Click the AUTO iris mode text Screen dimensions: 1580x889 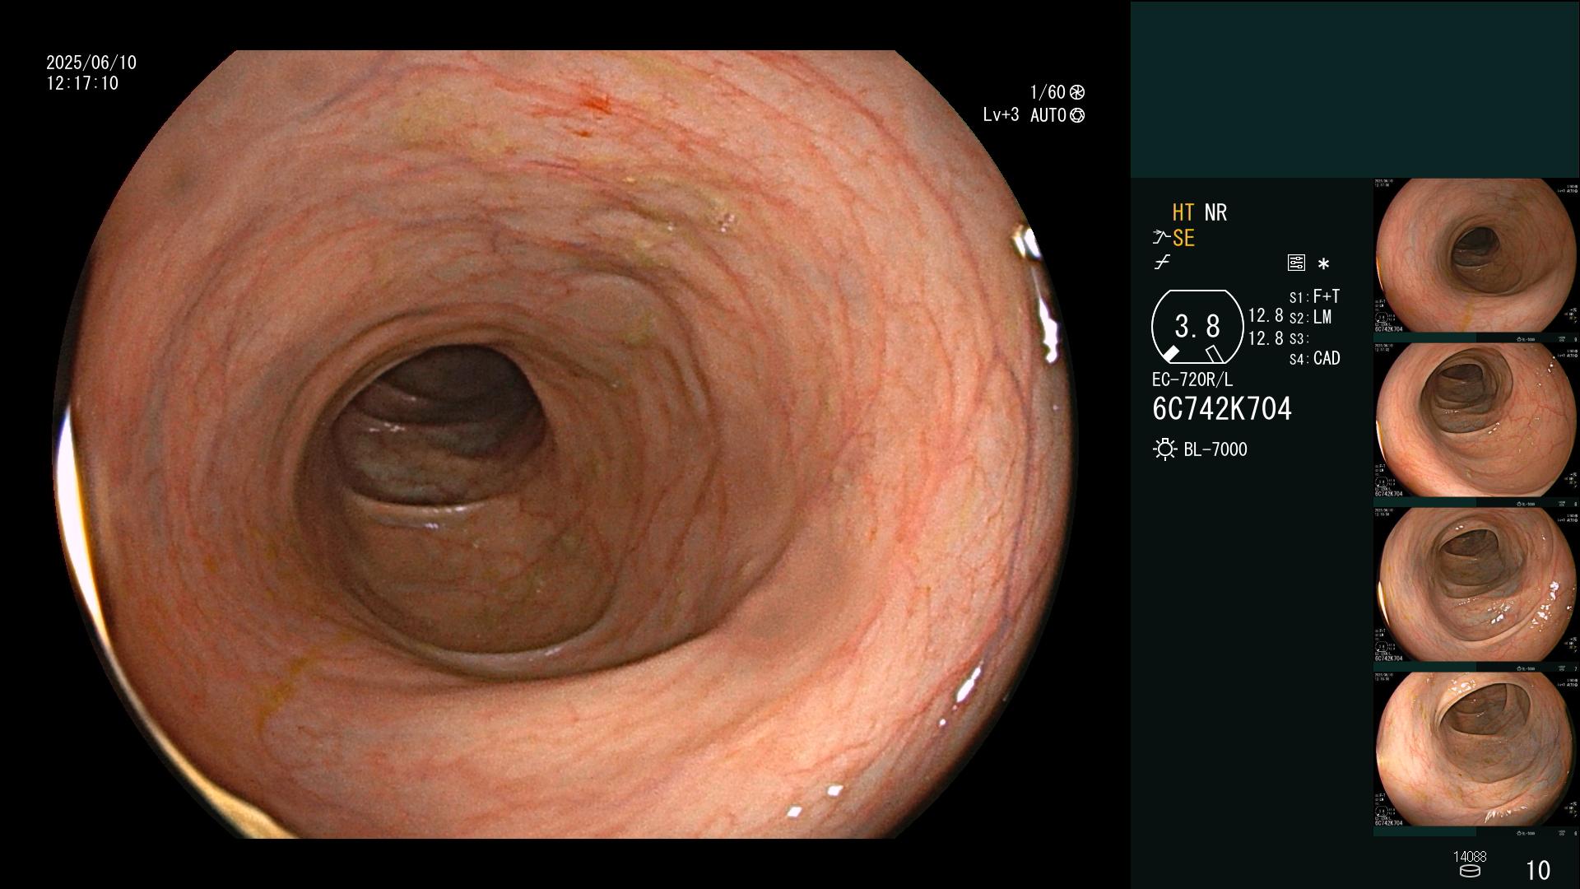(1048, 115)
